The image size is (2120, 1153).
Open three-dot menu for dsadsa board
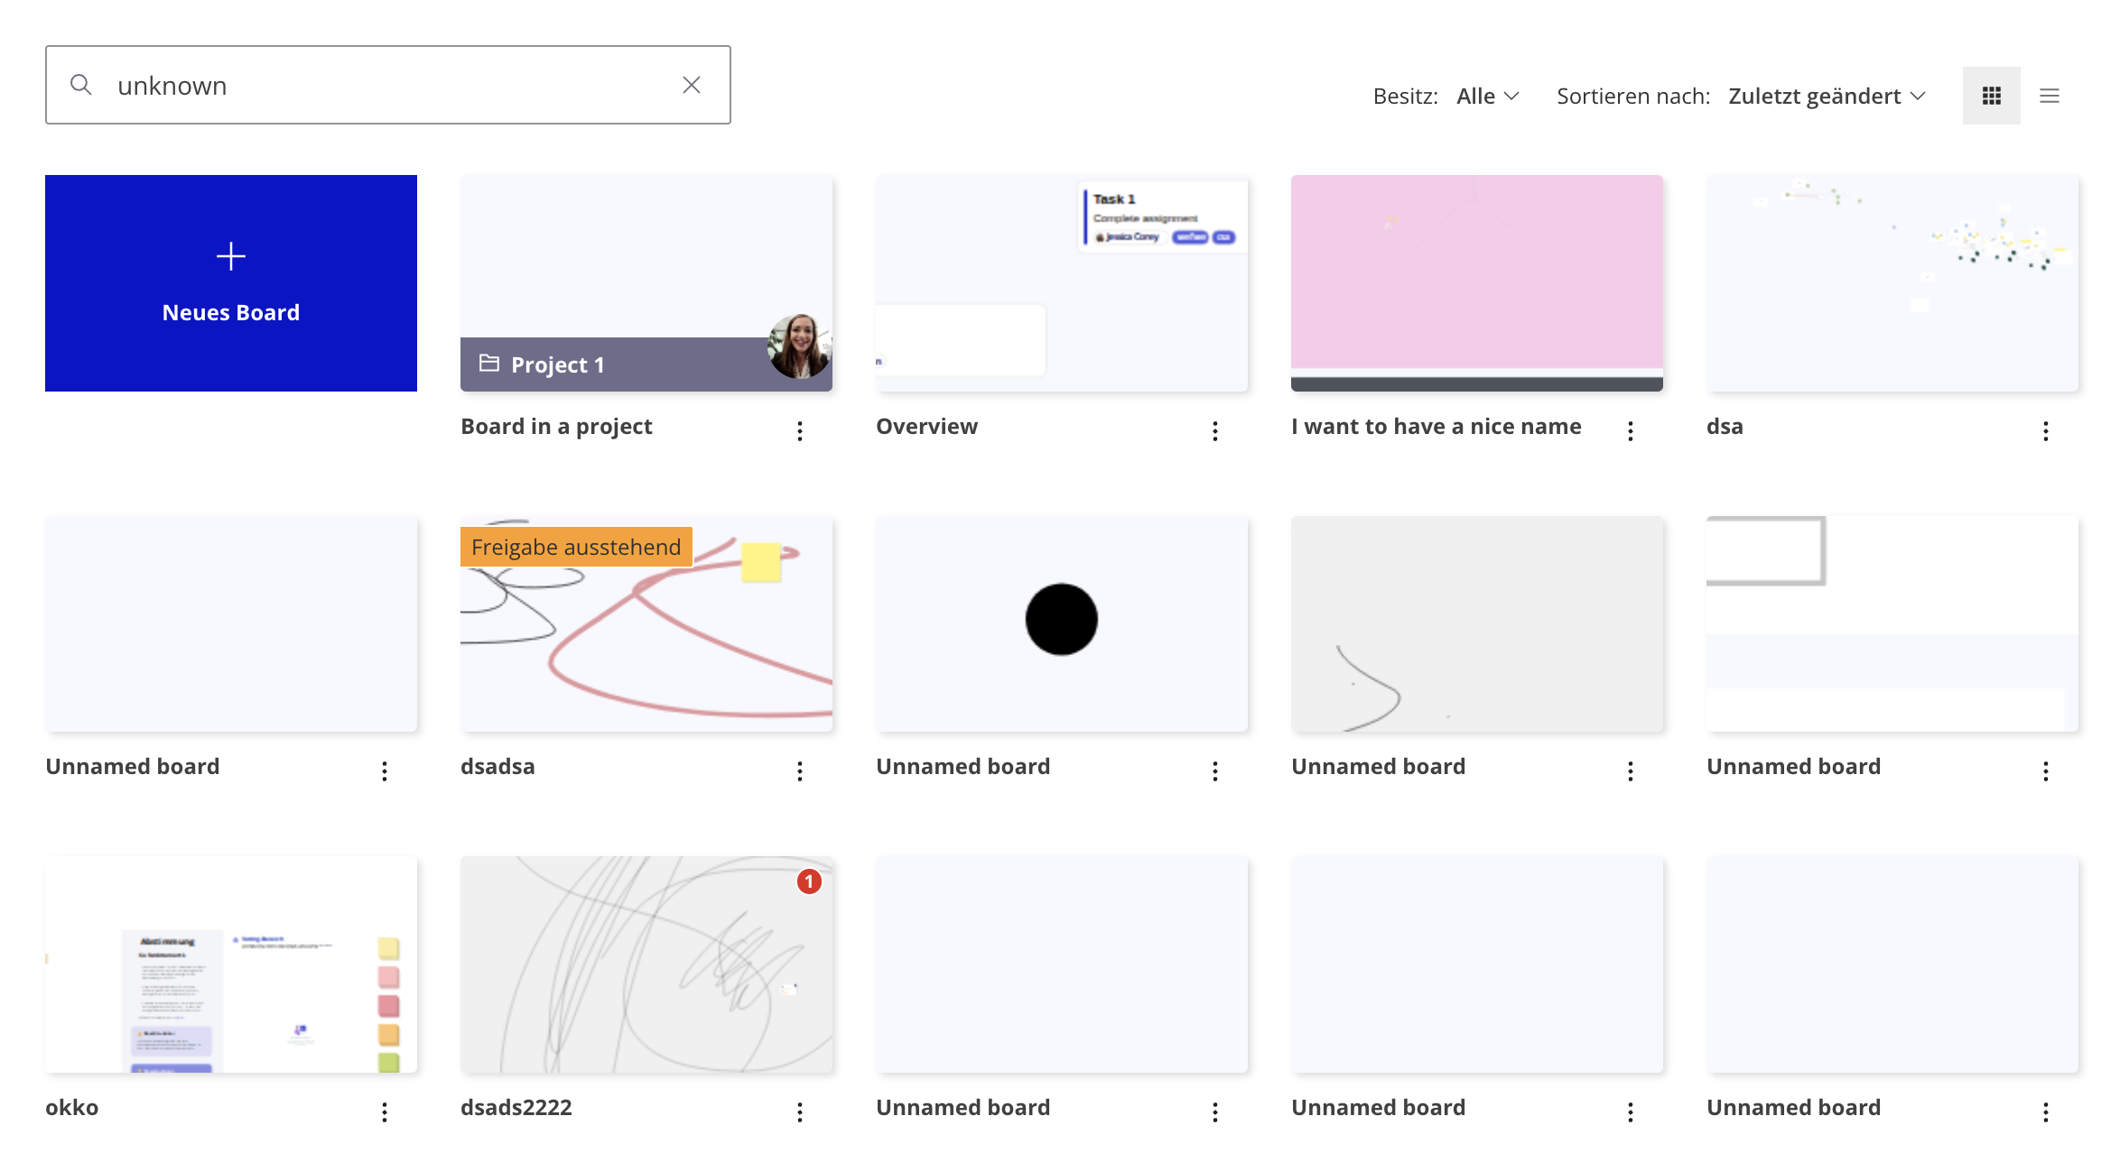pyautogui.click(x=800, y=771)
